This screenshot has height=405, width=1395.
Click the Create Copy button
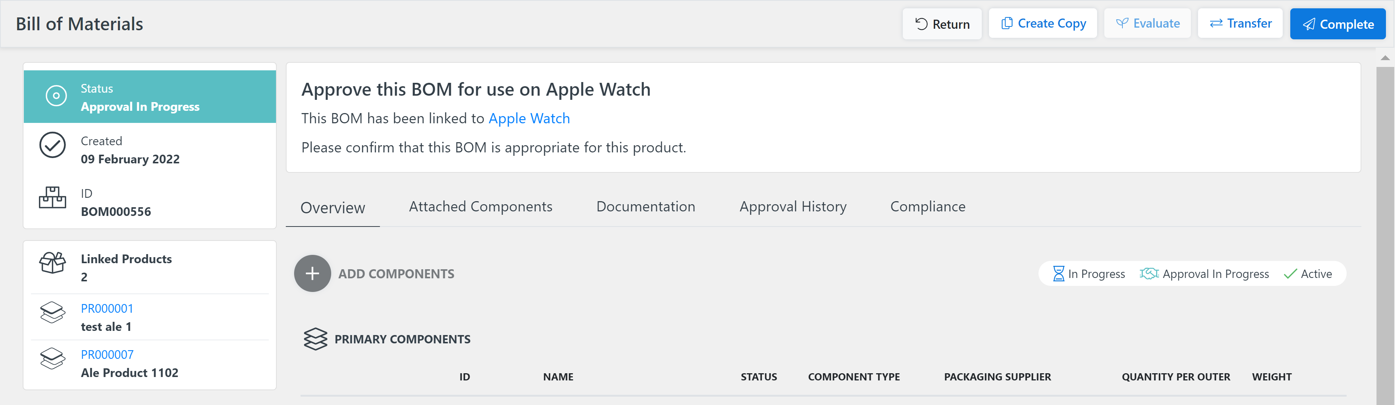point(1042,23)
